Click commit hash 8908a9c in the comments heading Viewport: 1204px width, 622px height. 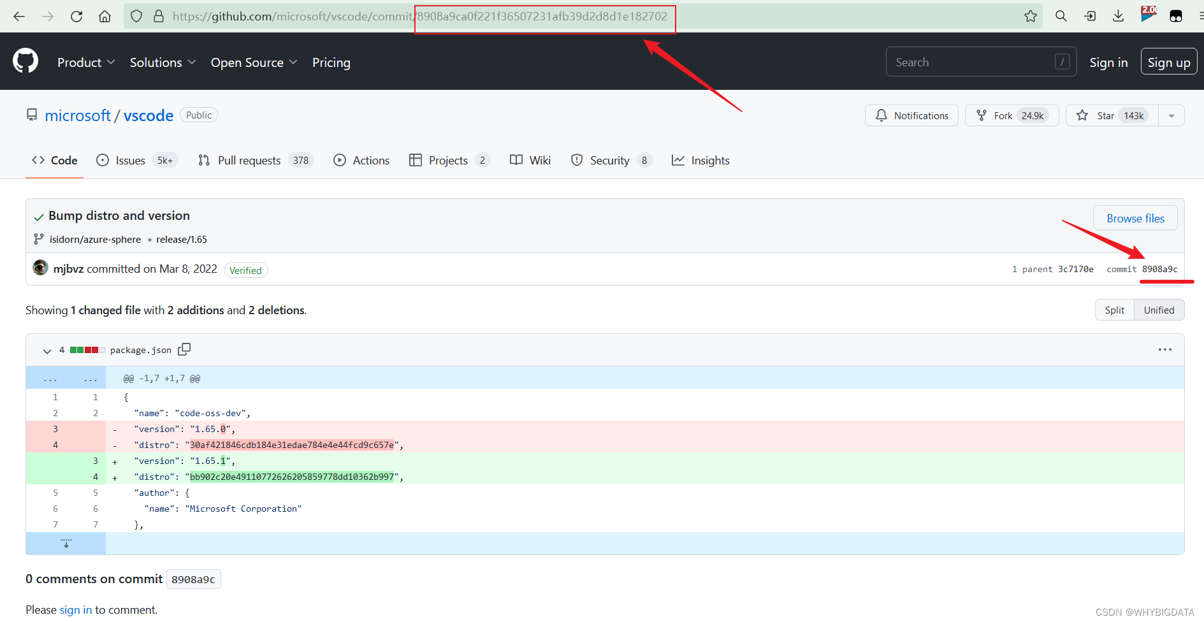193,579
